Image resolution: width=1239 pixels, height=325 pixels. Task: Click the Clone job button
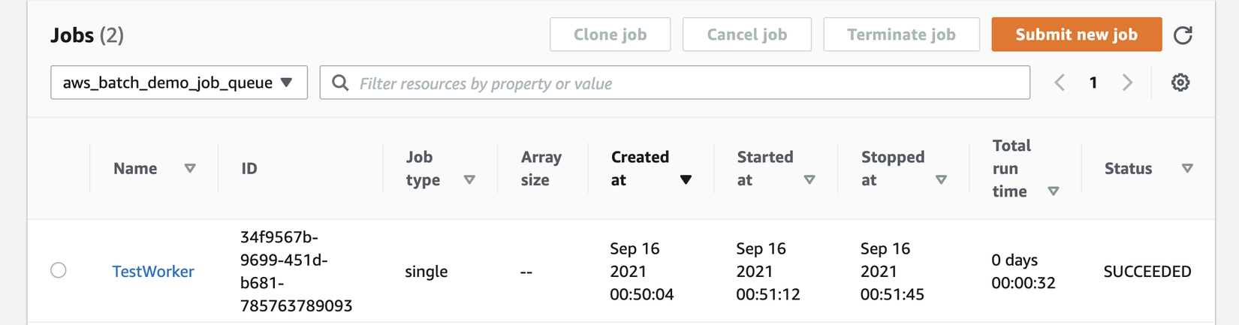click(610, 35)
